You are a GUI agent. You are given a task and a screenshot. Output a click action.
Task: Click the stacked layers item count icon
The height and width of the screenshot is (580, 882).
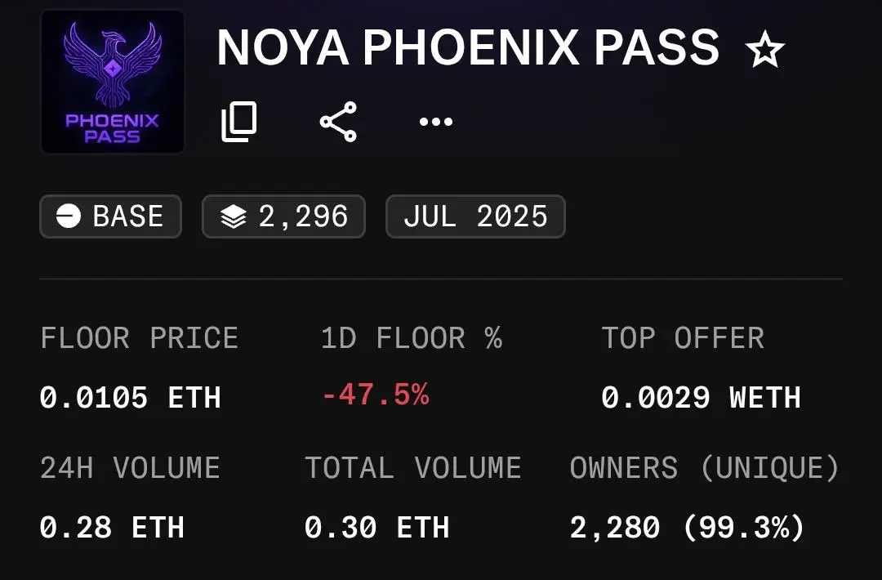pyautogui.click(x=234, y=216)
